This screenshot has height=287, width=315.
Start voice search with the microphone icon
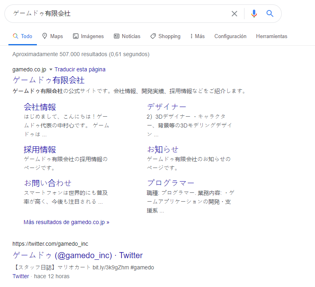pyautogui.click(x=254, y=14)
